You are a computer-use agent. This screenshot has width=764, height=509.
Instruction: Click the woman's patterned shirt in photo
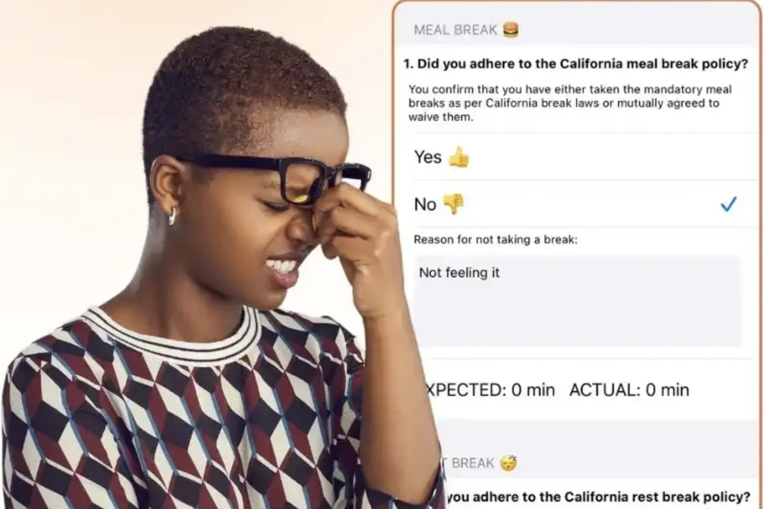pyautogui.click(x=193, y=416)
